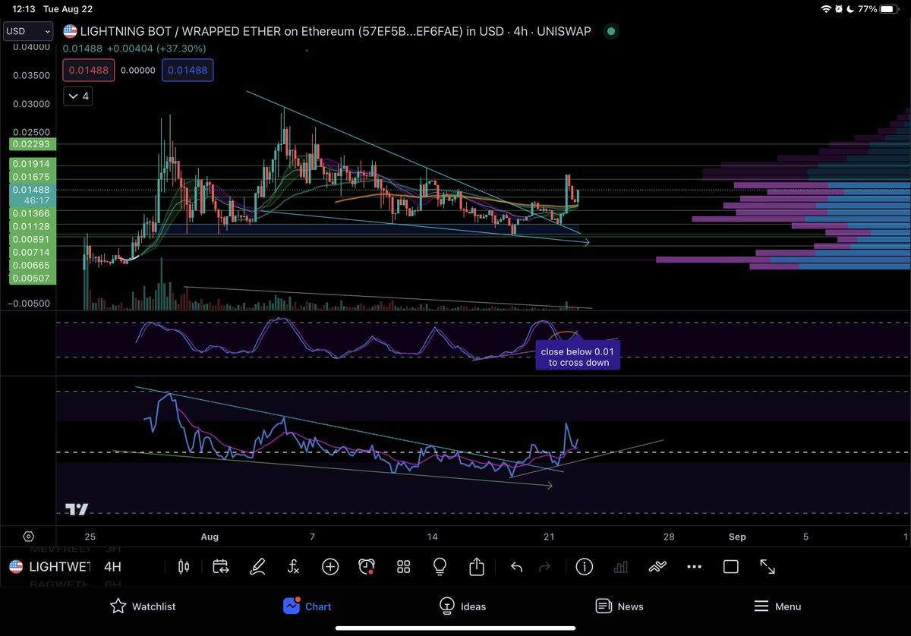Tap the 0.00665 price level label
Viewport: 911px width, 636px height.
[31, 264]
